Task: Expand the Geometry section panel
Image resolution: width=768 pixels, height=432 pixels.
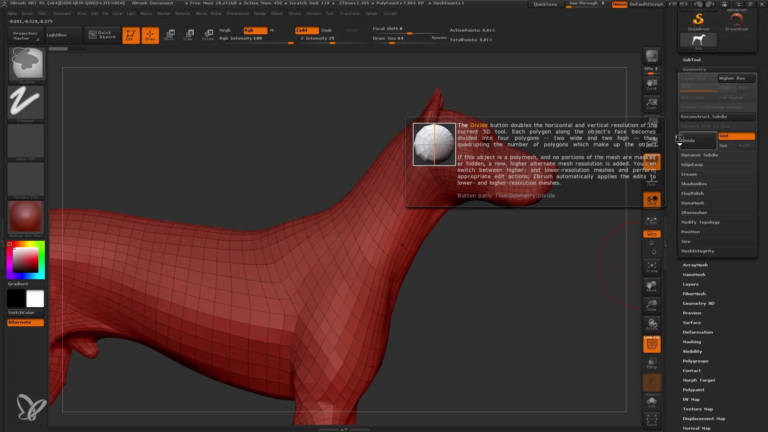Action: (695, 69)
